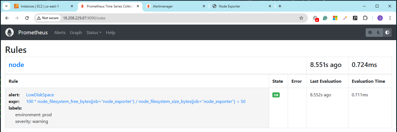This screenshot has height=132, width=397.
Task: Open the node rule group link
Action: click(x=16, y=65)
